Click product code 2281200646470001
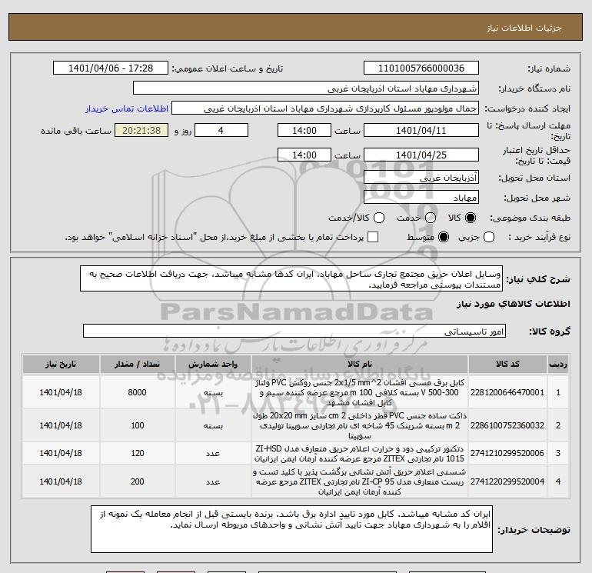592x573 pixels. (507, 392)
